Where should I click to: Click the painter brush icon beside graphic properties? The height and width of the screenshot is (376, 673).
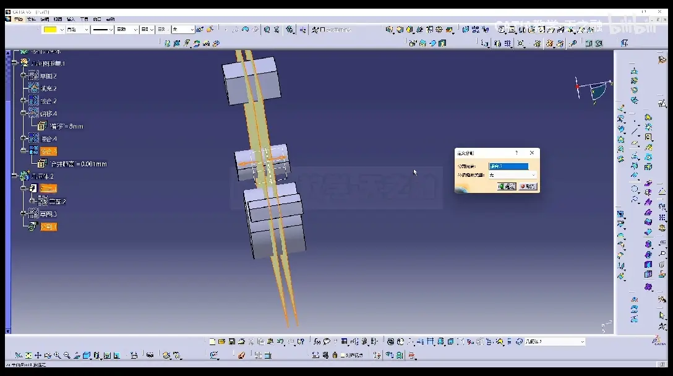coord(210,29)
